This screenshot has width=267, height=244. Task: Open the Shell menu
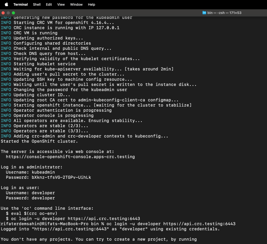(x=37, y=4)
